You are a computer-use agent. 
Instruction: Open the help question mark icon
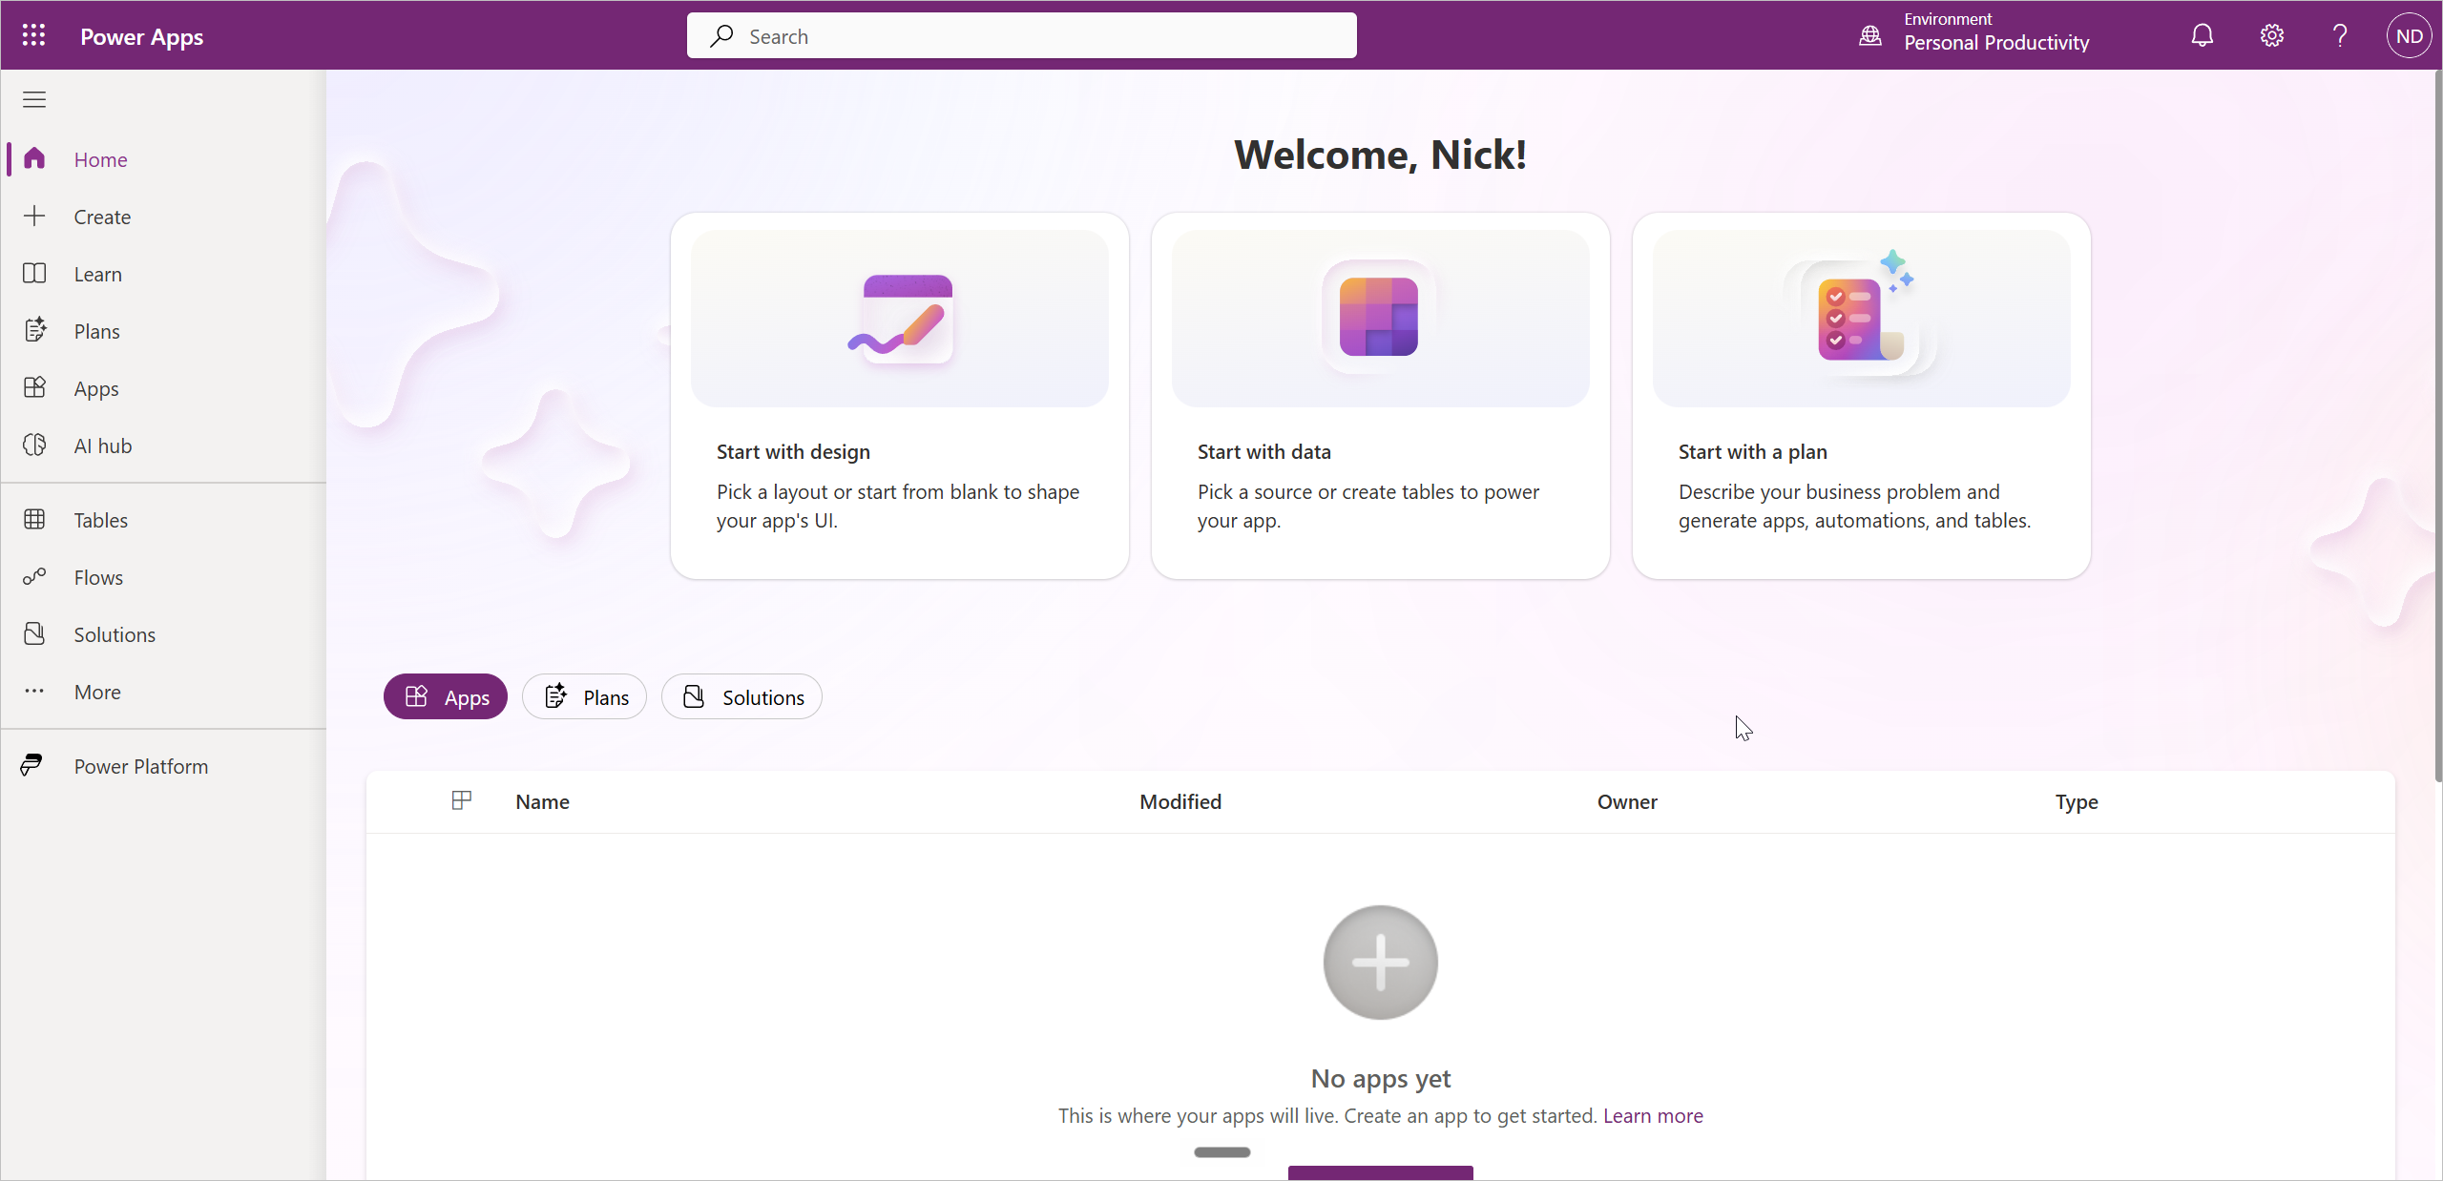(2340, 36)
